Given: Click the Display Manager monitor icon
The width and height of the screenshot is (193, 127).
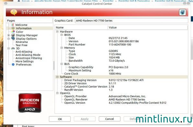Looking at the screenshot, I should (x=13, y=35).
